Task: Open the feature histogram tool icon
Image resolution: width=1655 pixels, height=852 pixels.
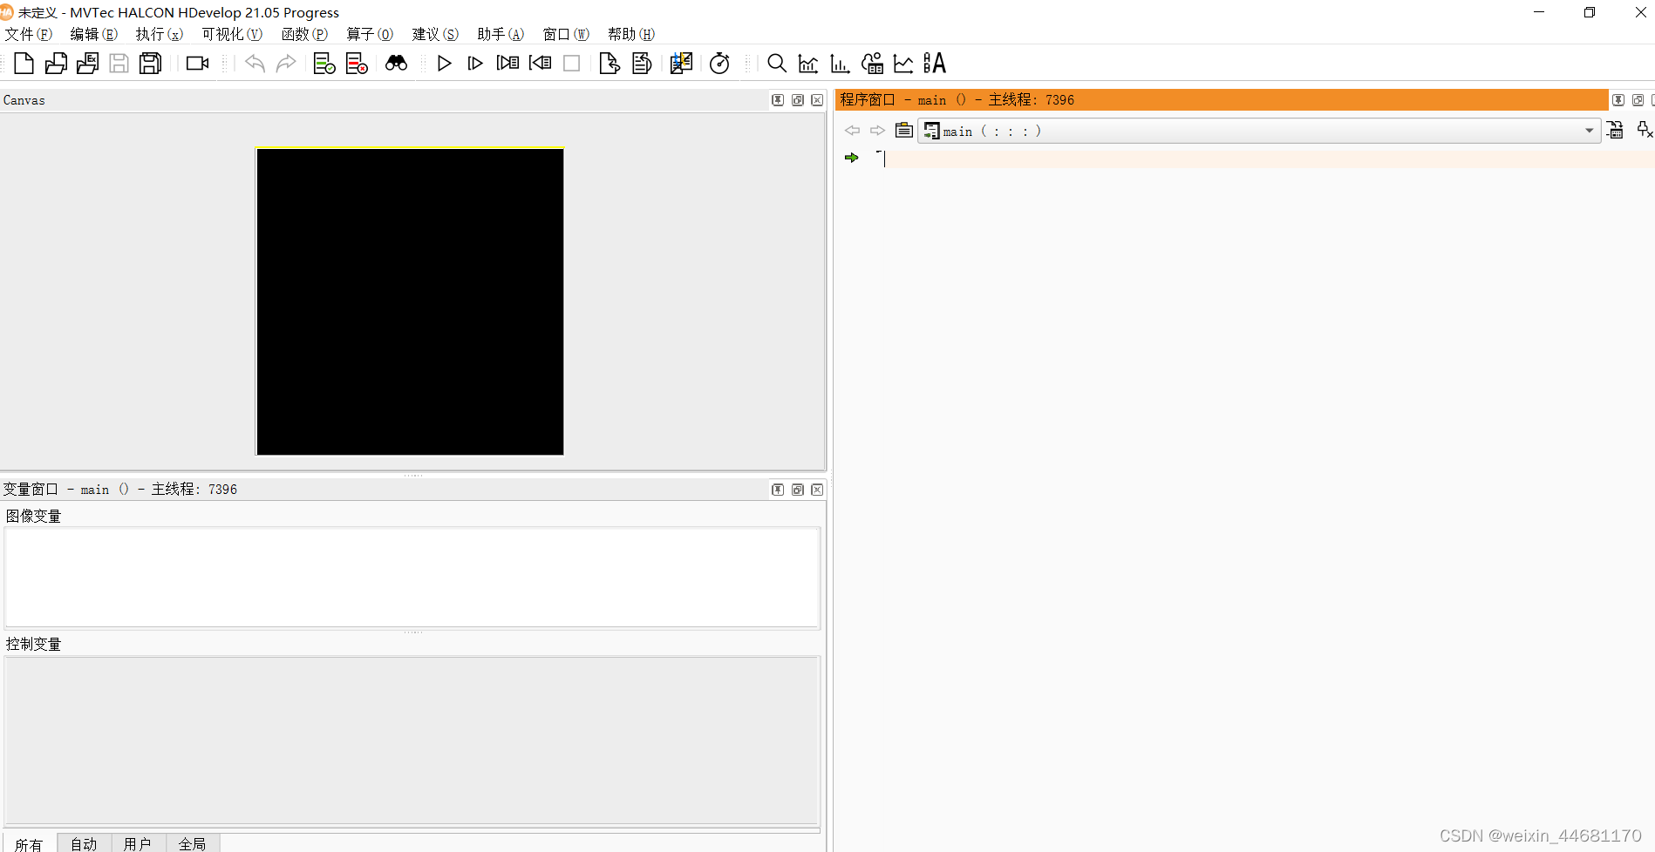Action: (840, 64)
